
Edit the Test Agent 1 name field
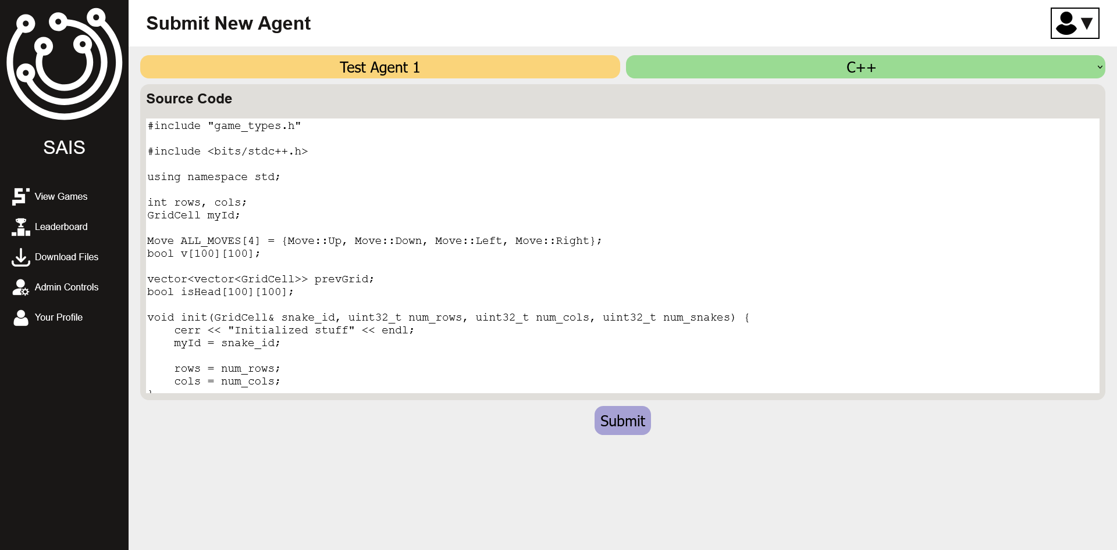click(x=380, y=67)
